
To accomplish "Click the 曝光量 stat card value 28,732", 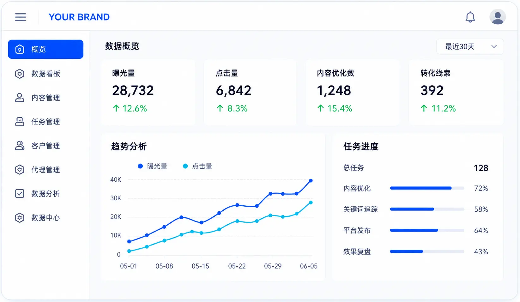I will (x=133, y=91).
